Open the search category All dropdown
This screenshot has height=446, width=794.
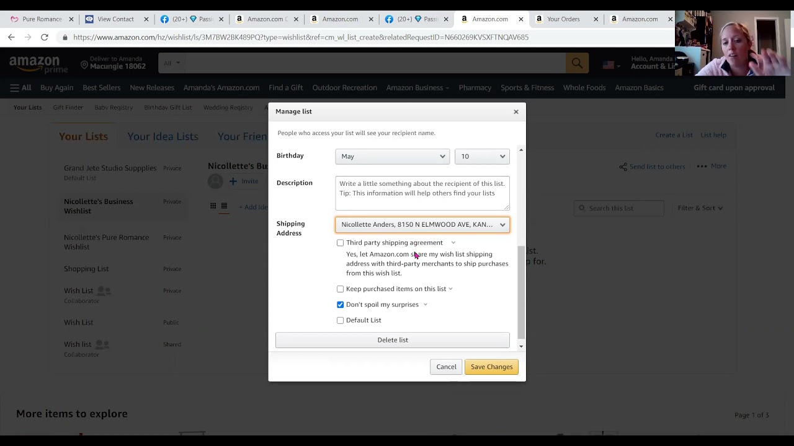[171, 63]
